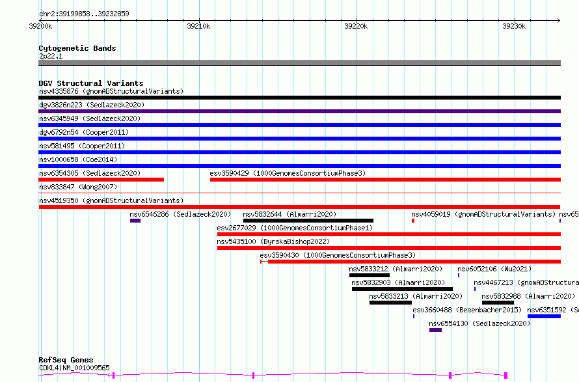Open nsv5832903 Almarri2020 label

tap(398, 282)
